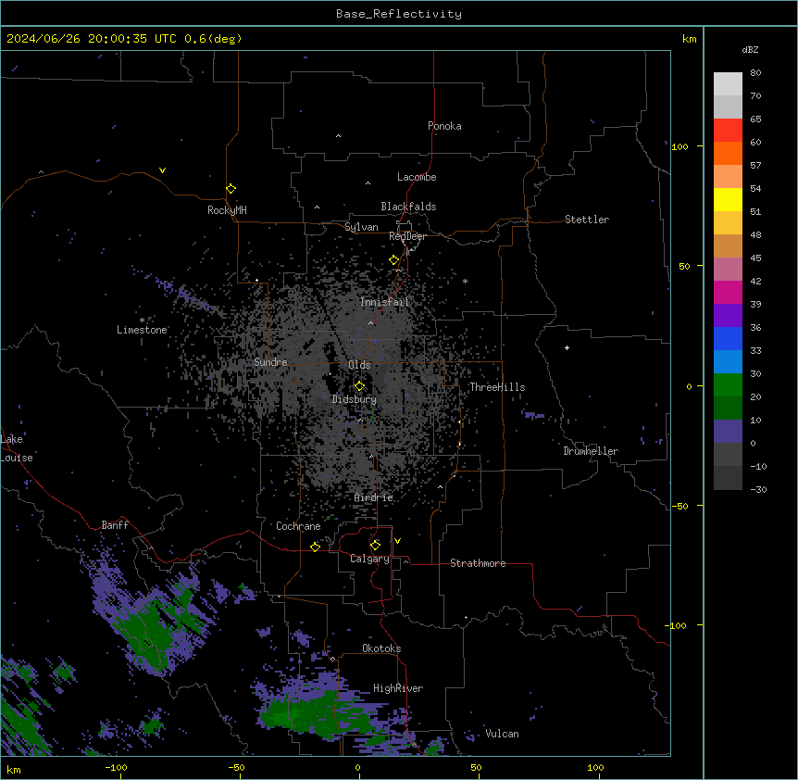Click the -50 tick on the right axis
Image resolution: width=798 pixels, height=780 pixels.
click(x=680, y=506)
